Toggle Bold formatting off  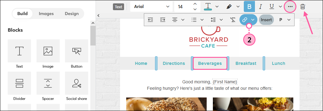tap(249, 6)
